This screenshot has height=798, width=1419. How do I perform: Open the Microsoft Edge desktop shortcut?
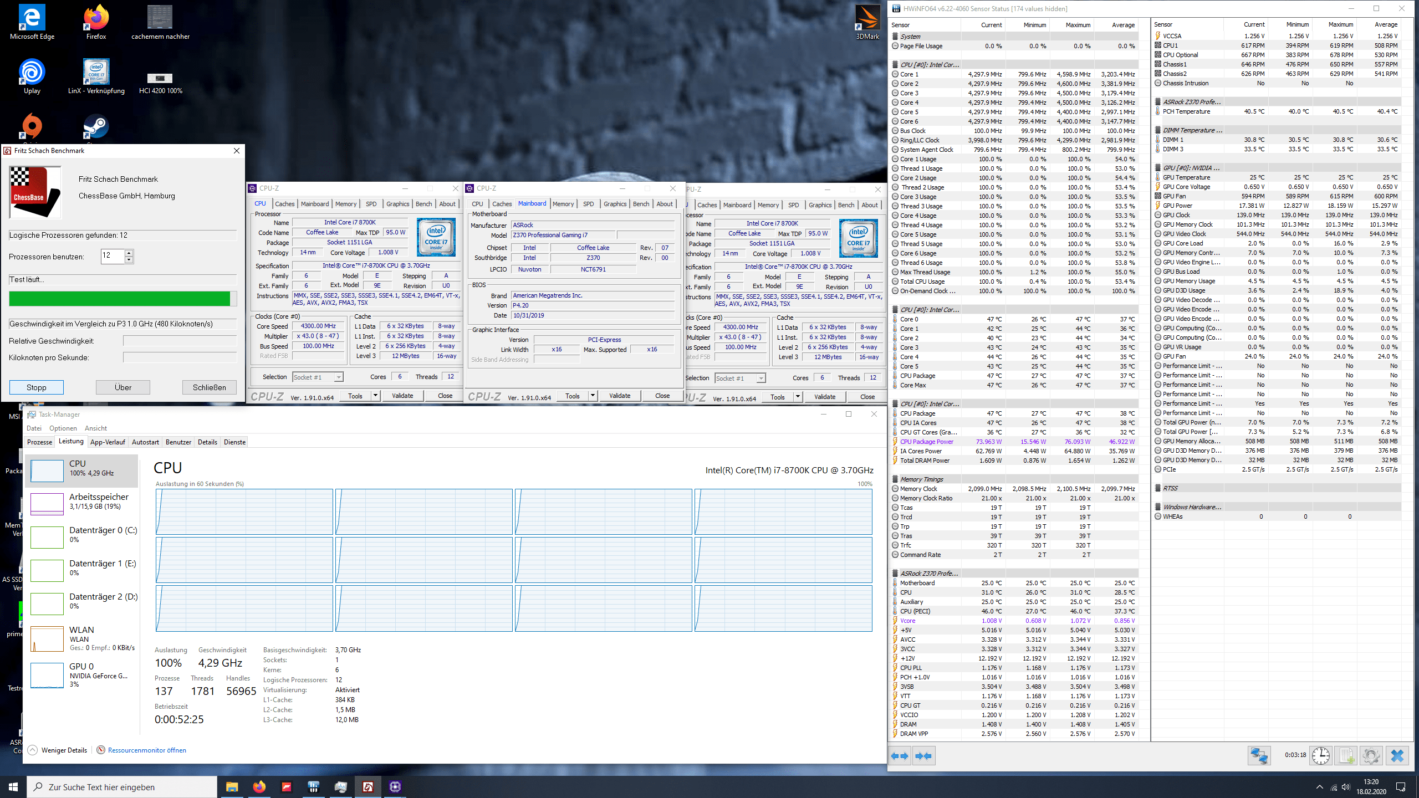[32, 22]
